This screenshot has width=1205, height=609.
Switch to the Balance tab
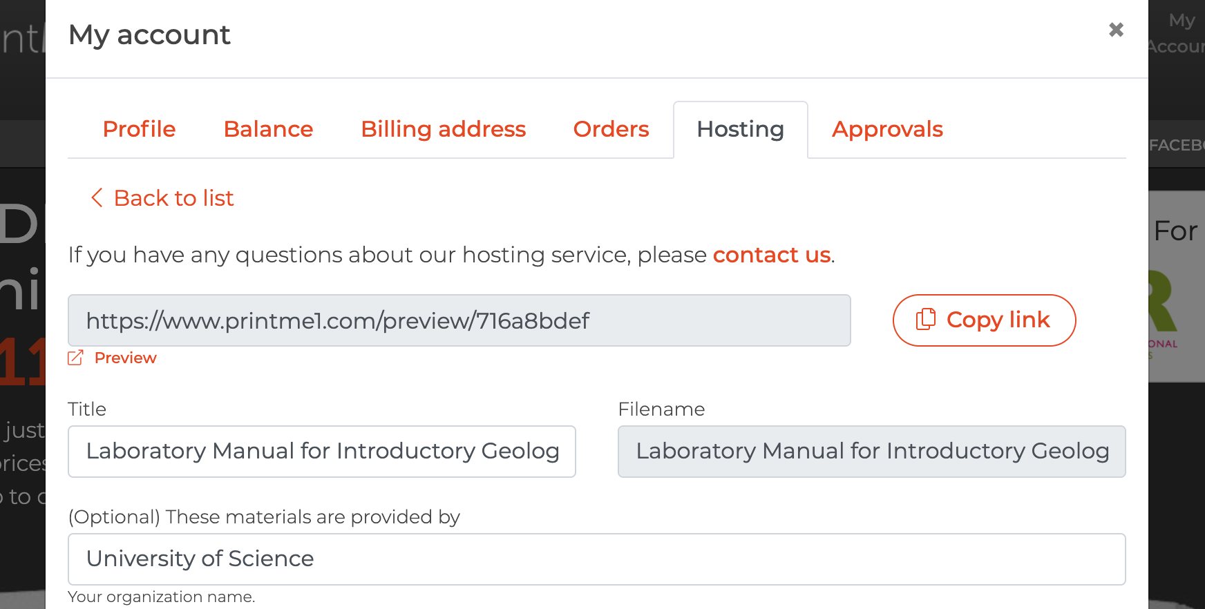[x=268, y=129]
